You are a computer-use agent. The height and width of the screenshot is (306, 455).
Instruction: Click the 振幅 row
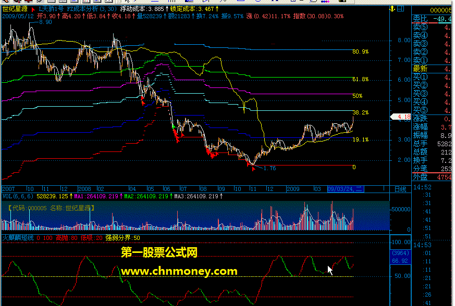(x=433, y=135)
